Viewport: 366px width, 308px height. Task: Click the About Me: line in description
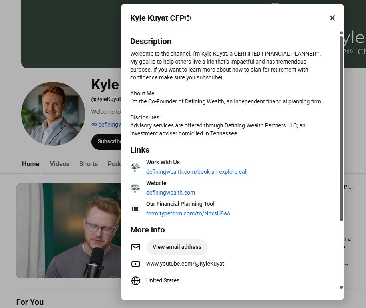143,93
